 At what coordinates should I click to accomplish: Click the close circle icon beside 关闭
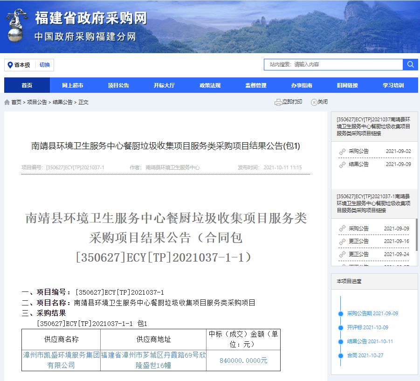pos(314,102)
